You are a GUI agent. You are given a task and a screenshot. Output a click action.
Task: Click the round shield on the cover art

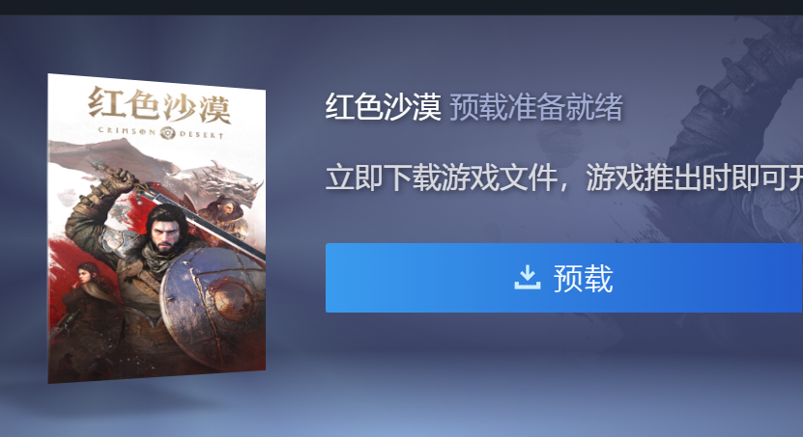click(x=213, y=306)
